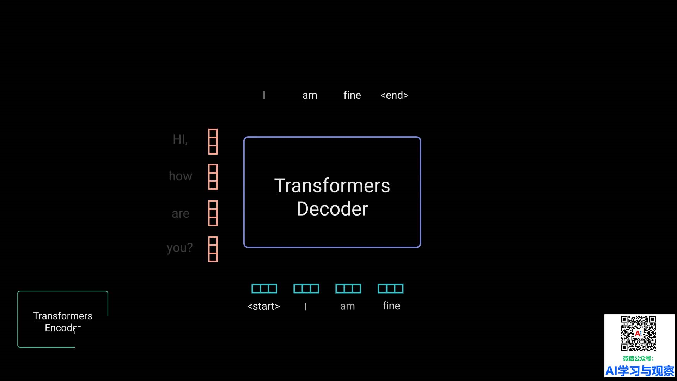Expand the Transformers Decoder panel
Screen dimensions: 677x381
(x=333, y=192)
